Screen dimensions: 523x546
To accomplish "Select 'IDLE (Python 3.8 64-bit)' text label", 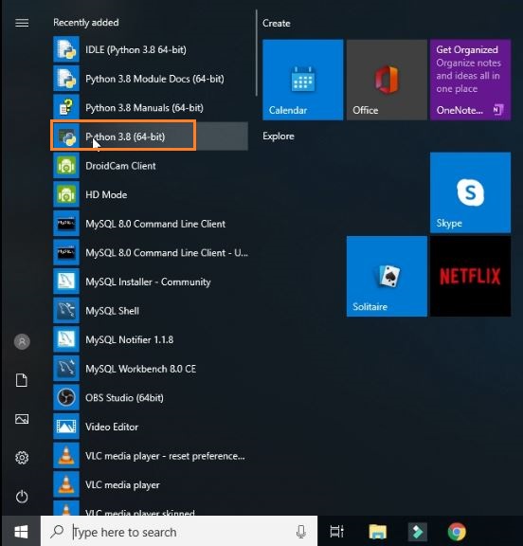I will pos(135,50).
